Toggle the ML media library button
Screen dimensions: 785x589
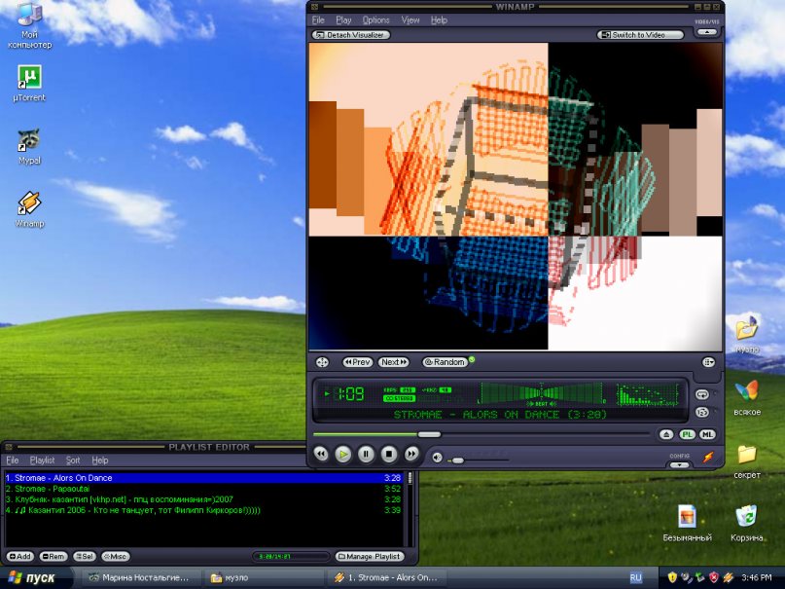click(x=707, y=434)
